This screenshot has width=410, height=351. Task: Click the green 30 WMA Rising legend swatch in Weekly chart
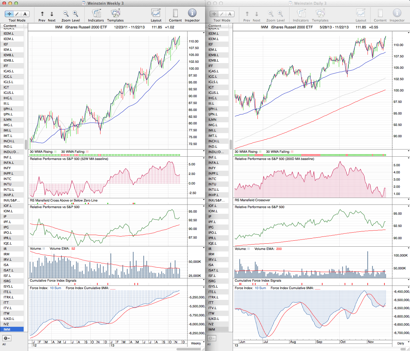[x=55, y=152]
